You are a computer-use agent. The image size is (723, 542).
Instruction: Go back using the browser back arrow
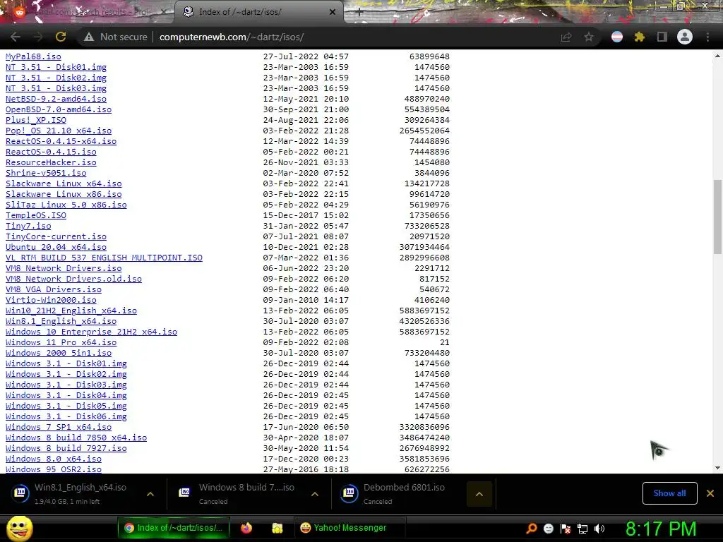coord(16,37)
